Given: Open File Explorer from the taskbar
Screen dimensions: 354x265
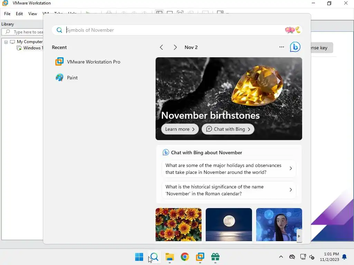Looking at the screenshot, I should click(x=169, y=257).
